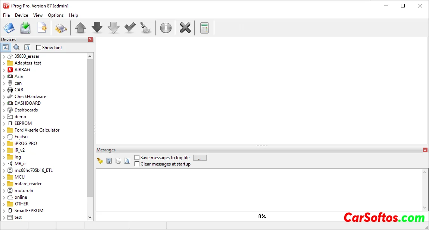Open the Device menu

coord(21,15)
